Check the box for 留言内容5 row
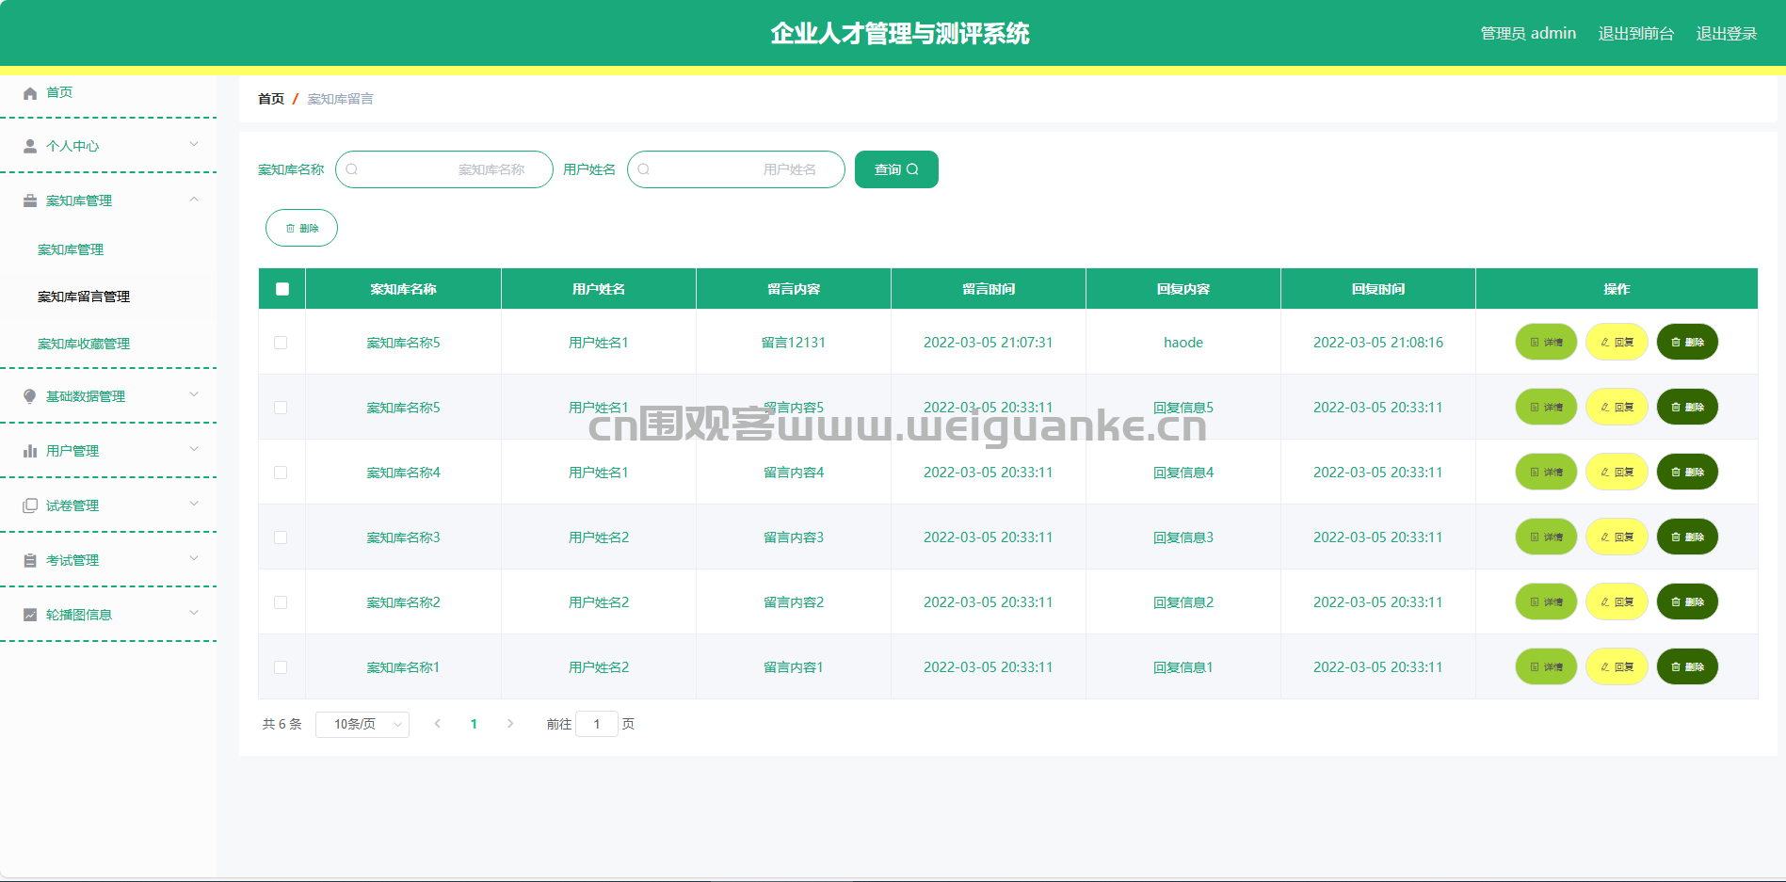The image size is (1786, 882). pos(281,408)
